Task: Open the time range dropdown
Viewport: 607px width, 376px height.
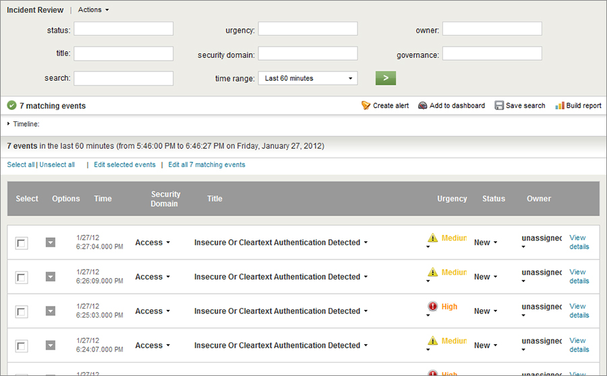Action: point(308,78)
